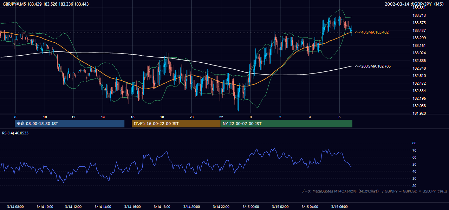Click the 183.024 price axis label
The image size is (449, 210).
pyautogui.click(x=419, y=53)
